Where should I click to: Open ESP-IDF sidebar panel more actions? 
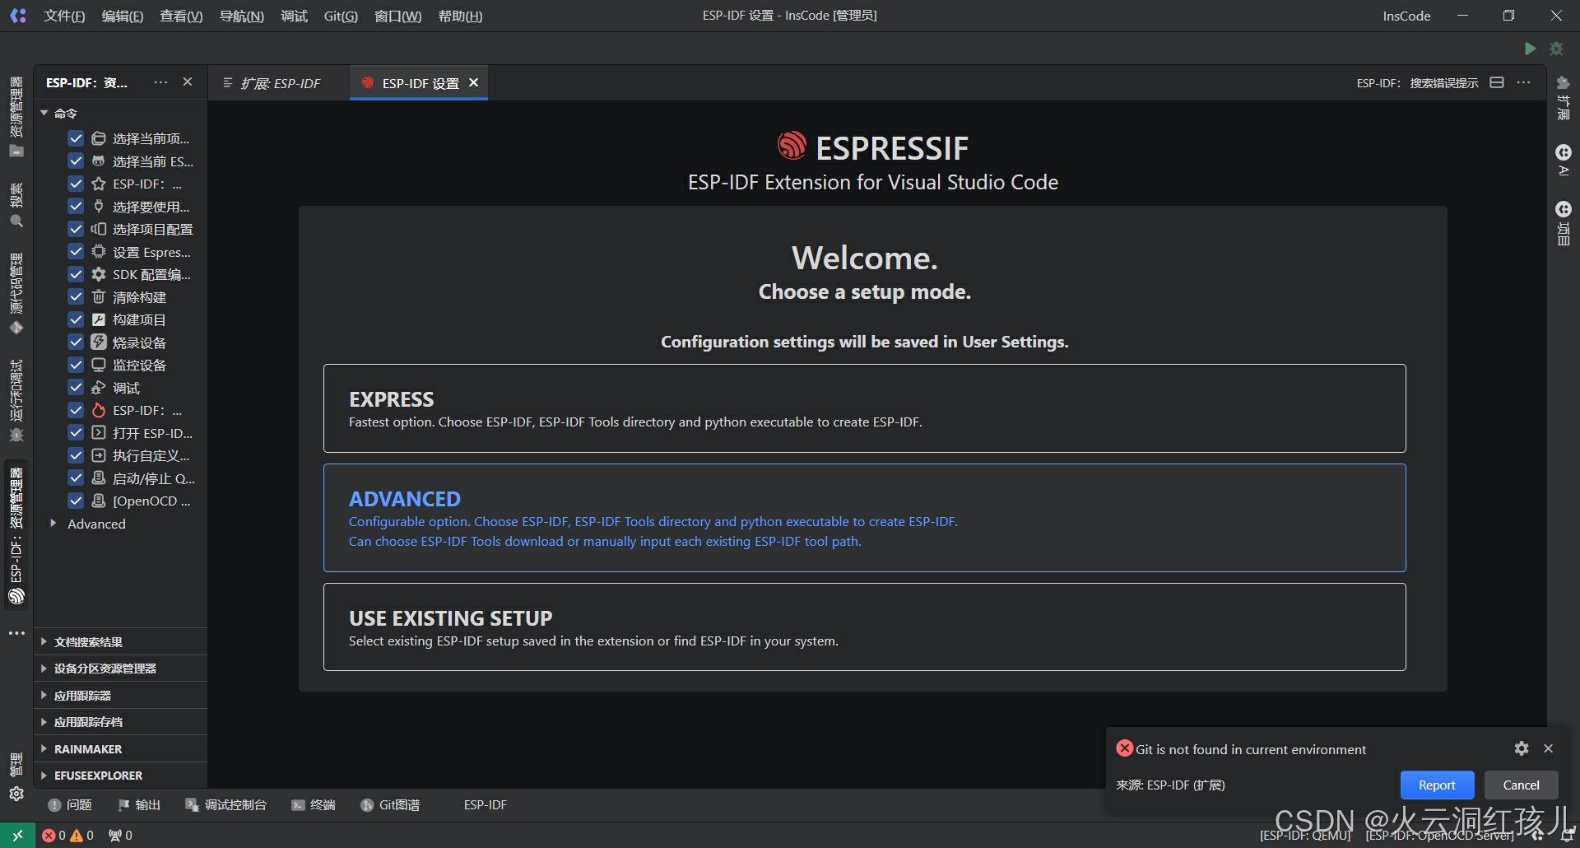pyautogui.click(x=160, y=82)
